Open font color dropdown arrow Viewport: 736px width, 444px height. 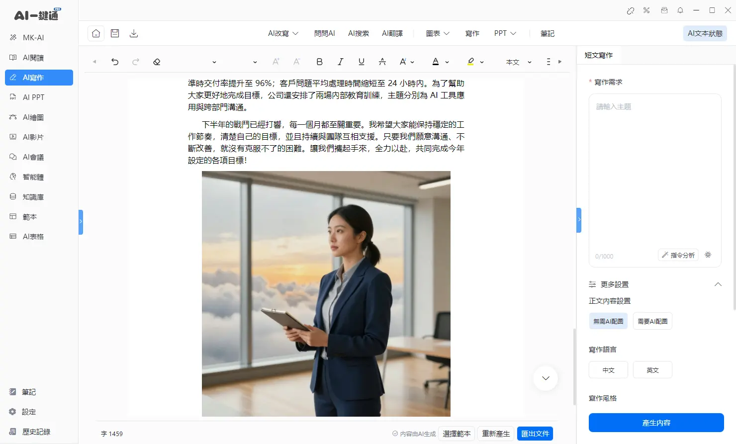click(447, 62)
